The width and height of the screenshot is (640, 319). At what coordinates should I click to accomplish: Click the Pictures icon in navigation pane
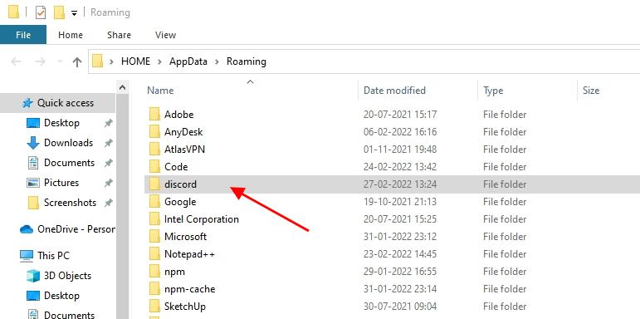coord(32,183)
